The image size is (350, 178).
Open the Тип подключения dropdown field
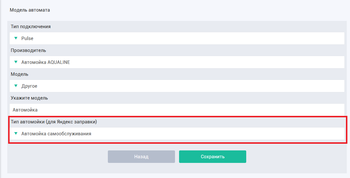[177, 38]
